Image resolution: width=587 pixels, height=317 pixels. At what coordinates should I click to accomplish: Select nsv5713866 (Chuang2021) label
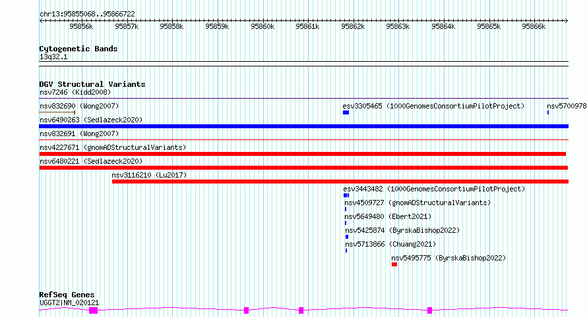(x=390, y=244)
